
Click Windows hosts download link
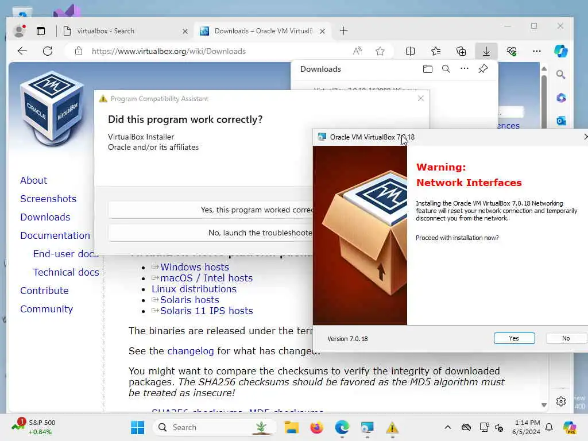(x=195, y=267)
